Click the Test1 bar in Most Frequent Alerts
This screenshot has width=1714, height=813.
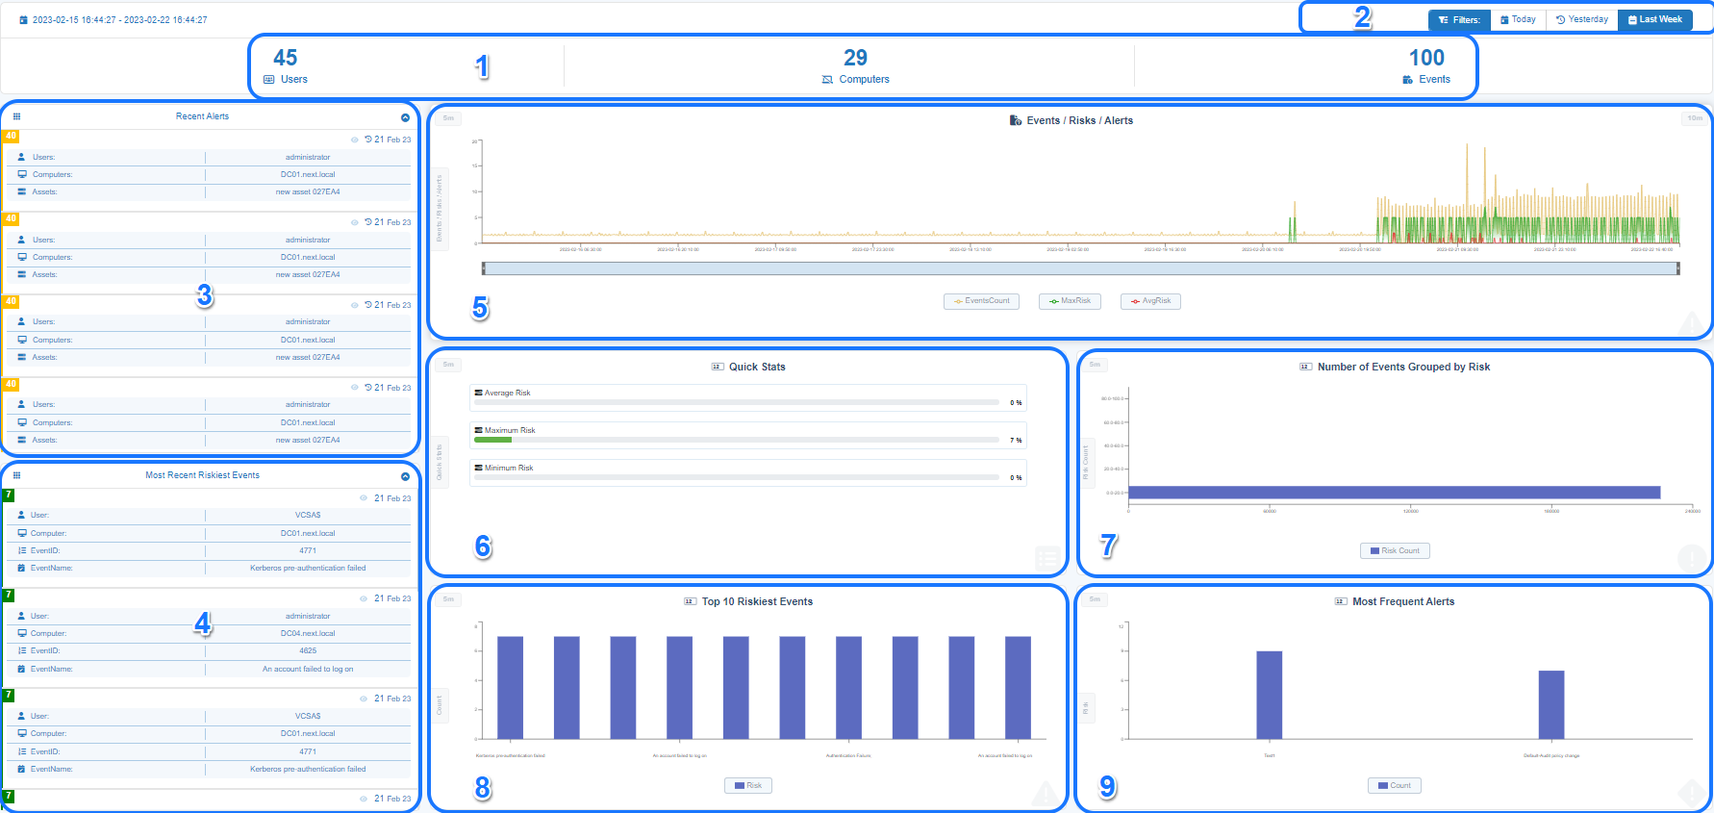tap(1270, 696)
